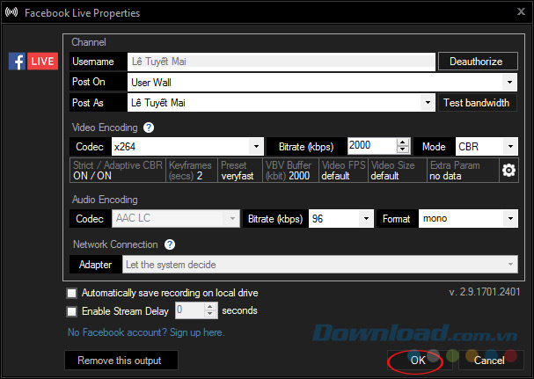The width and height of the screenshot is (534, 379).
Task: Open the audio Bitrate 96 dropdown
Action: click(367, 218)
